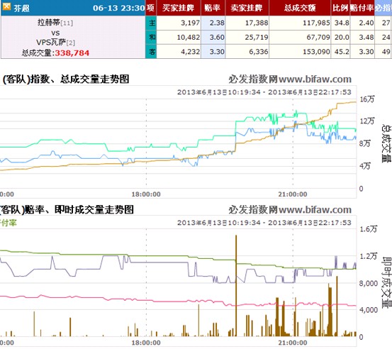Click the 18:00:00 marker on upper chart
Image resolution: width=392 pixels, height=349 pixels.
146,194
